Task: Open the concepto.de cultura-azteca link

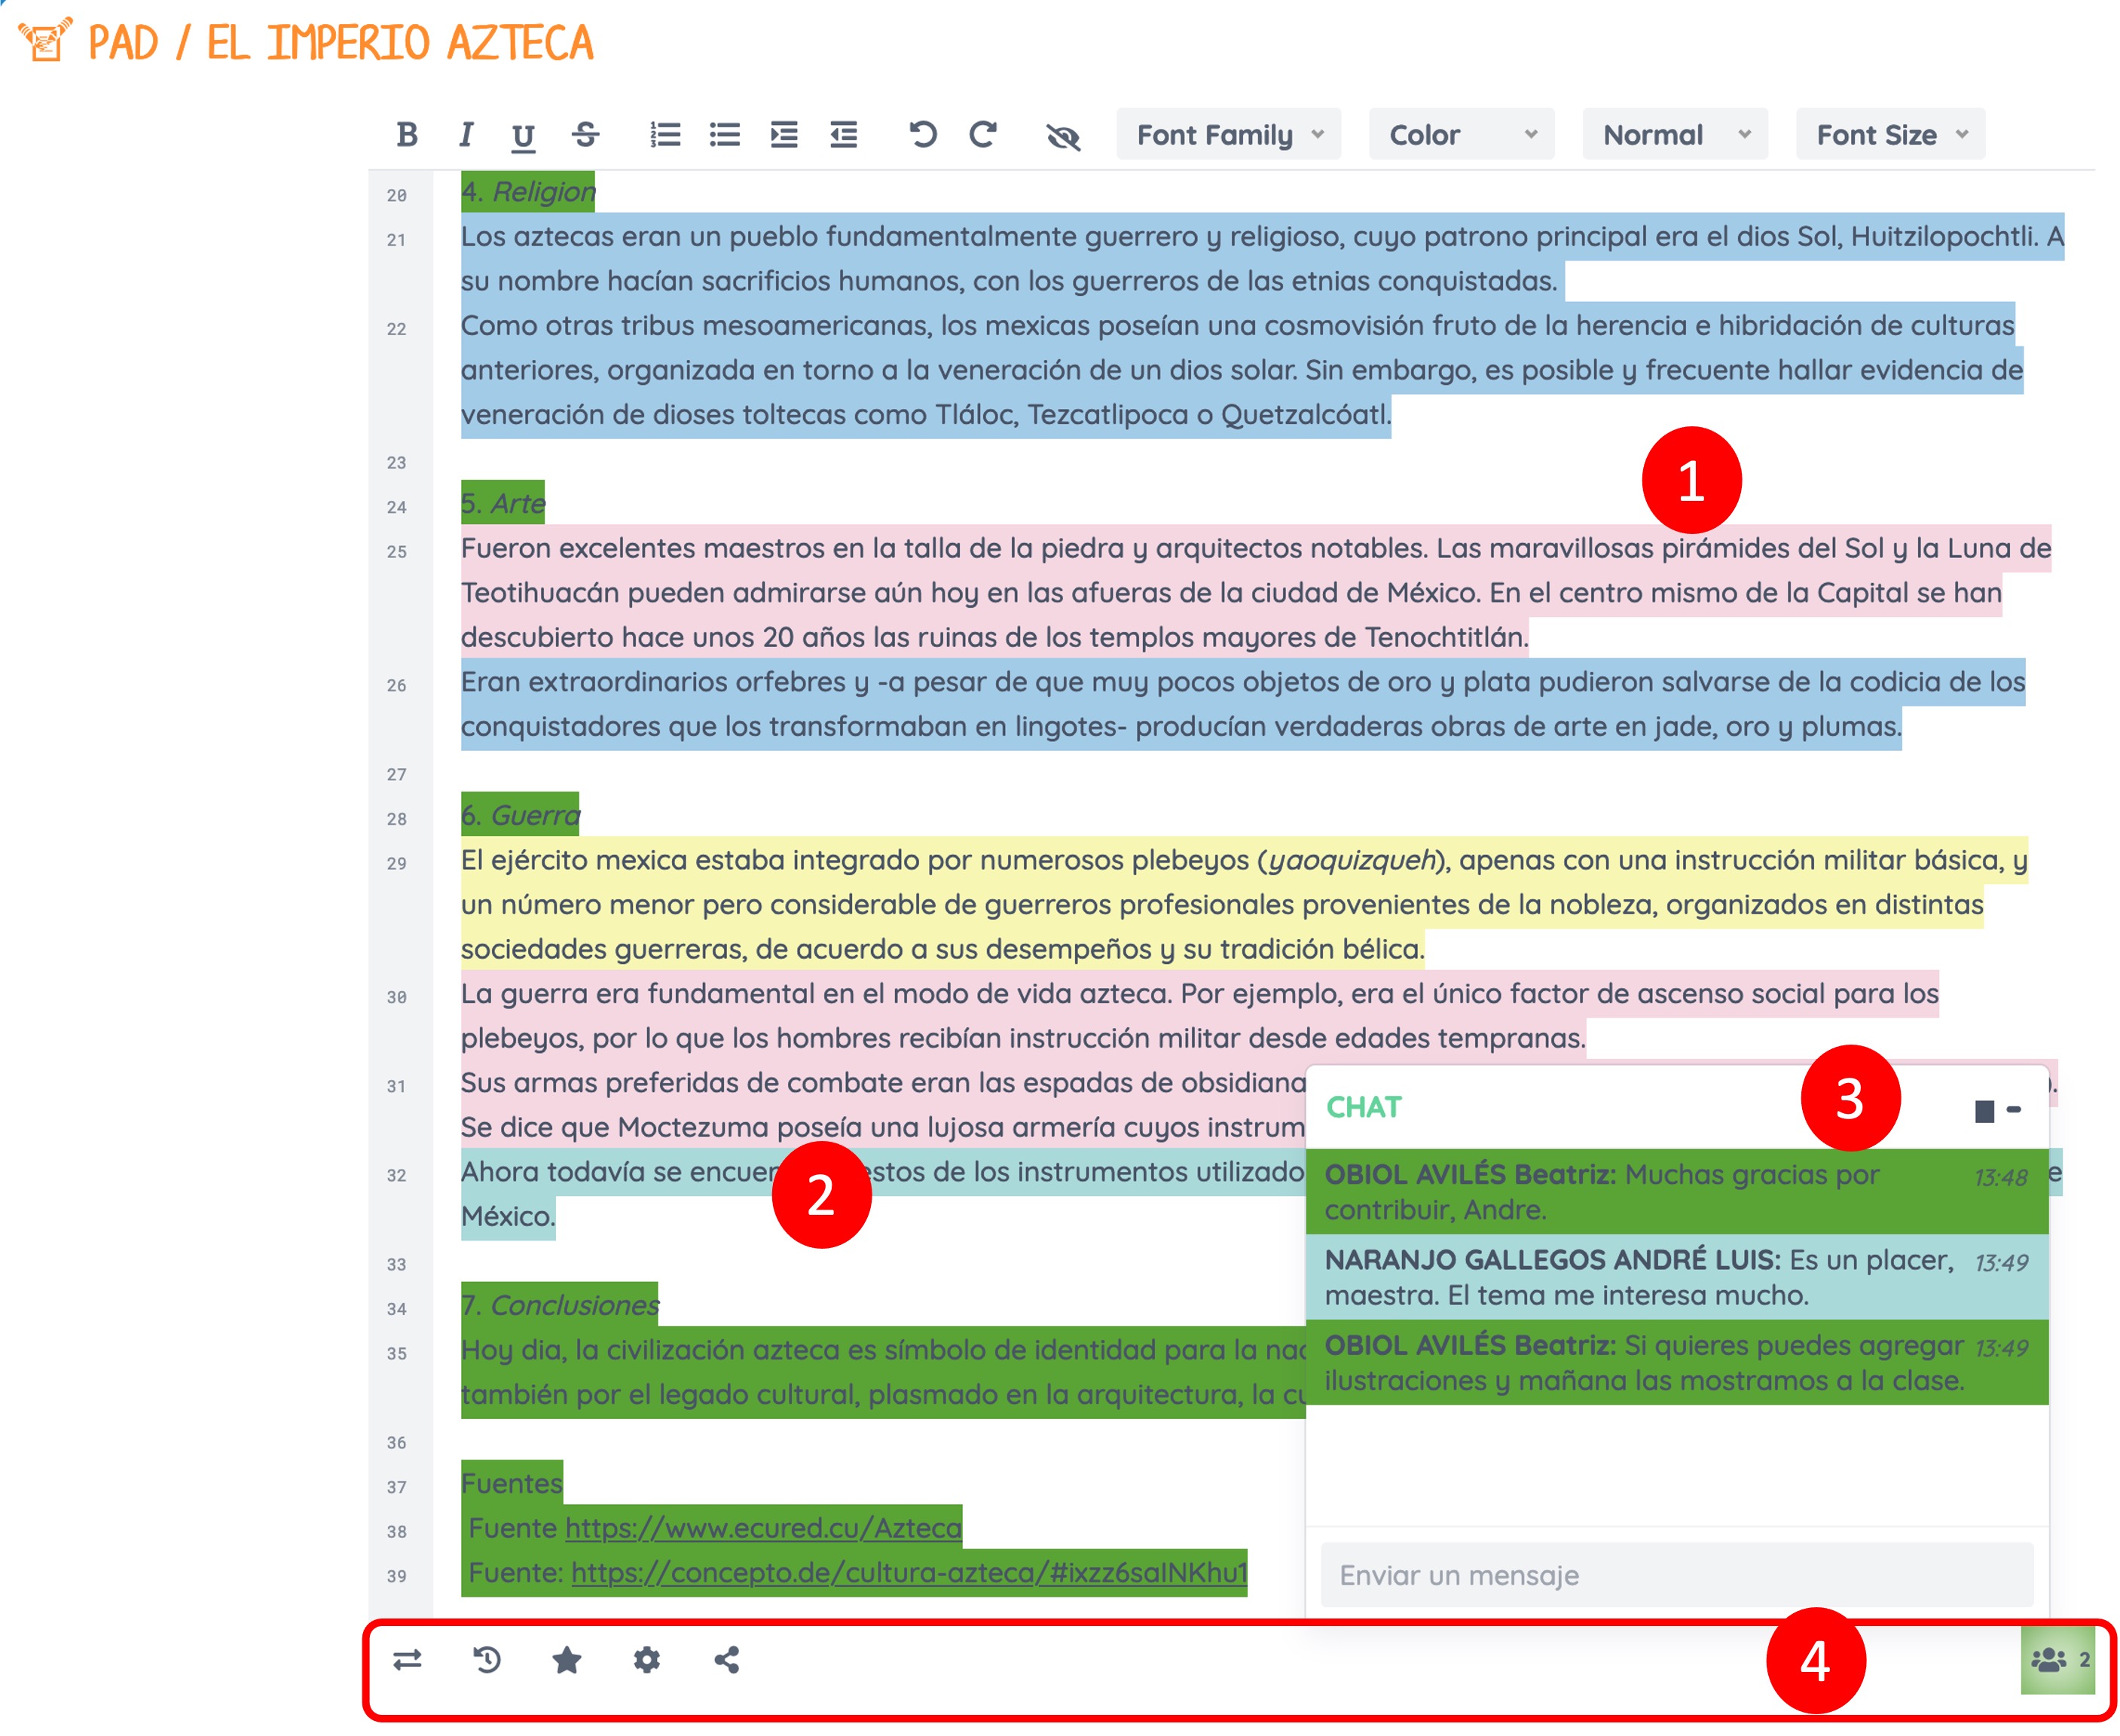Action: click(x=909, y=1573)
